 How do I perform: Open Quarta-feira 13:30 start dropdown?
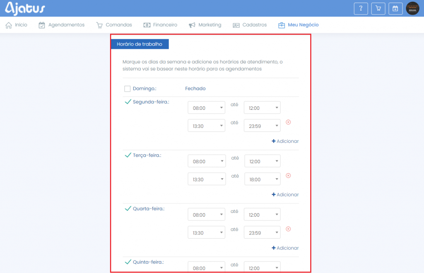pyautogui.click(x=206, y=232)
